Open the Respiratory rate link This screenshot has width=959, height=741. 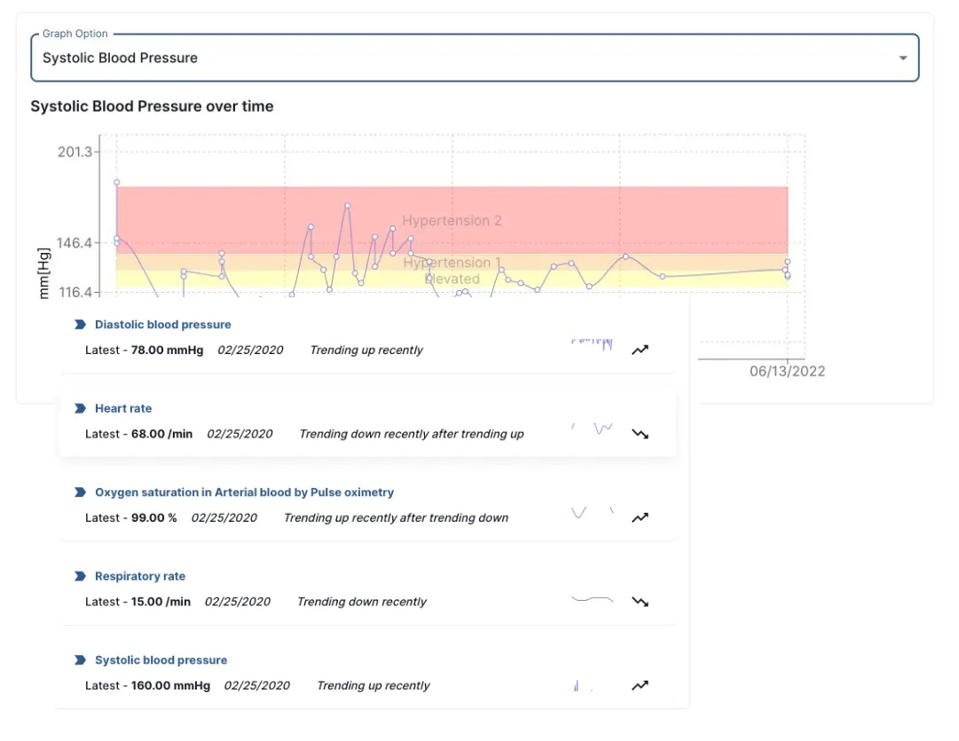[139, 576]
